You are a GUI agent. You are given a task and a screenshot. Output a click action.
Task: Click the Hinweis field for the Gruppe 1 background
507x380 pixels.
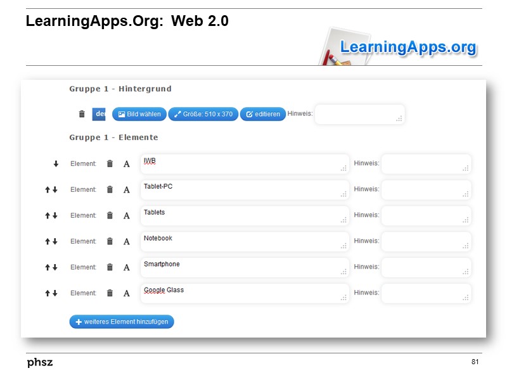click(359, 114)
